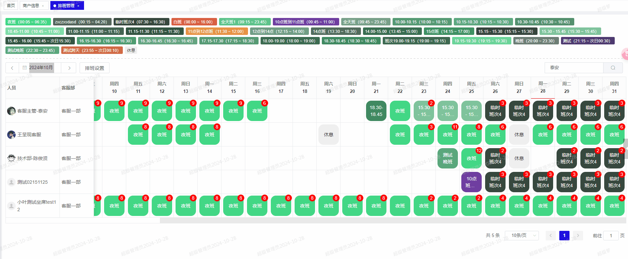The height and width of the screenshot is (259, 628).
Task: Select shift tag 全天班 (09:45 ~ 23:45)
Action: [x=366, y=22]
